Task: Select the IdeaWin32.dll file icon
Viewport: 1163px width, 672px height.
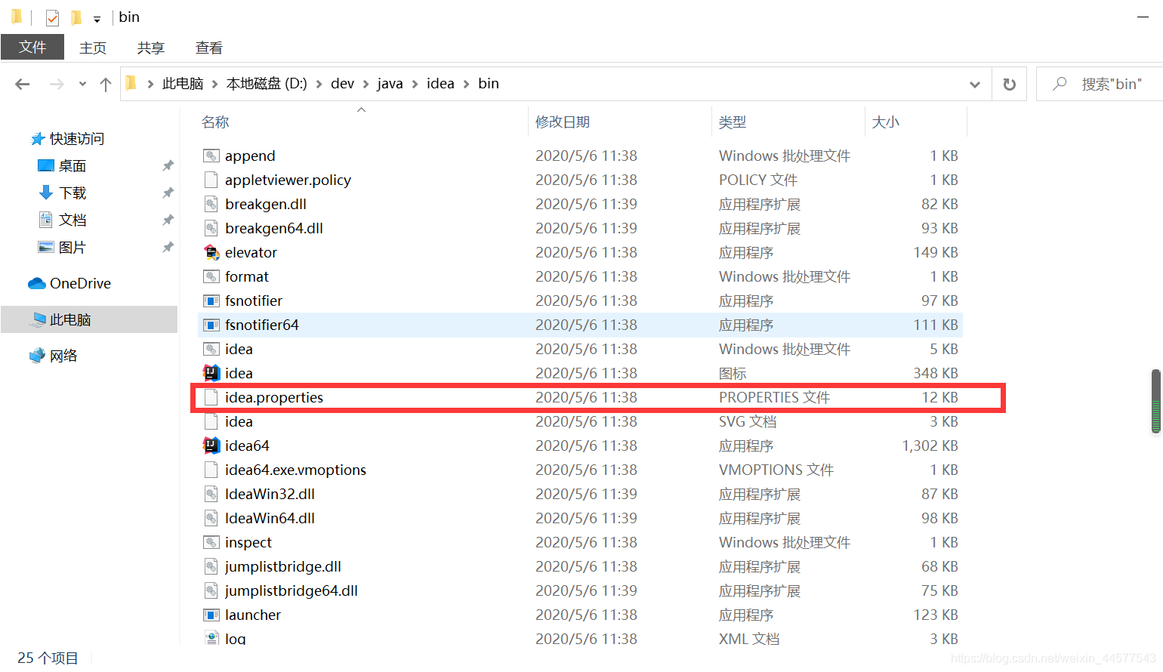Action: pos(211,494)
